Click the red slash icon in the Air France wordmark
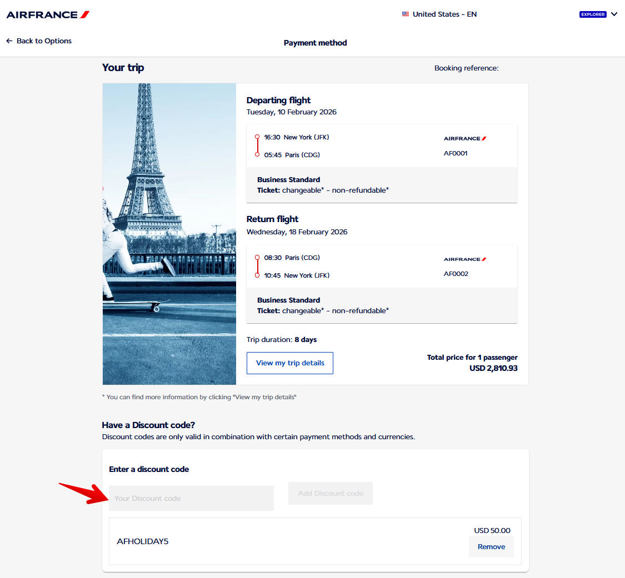Screen dimensions: 625x578 pyautogui.click(x=84, y=14)
